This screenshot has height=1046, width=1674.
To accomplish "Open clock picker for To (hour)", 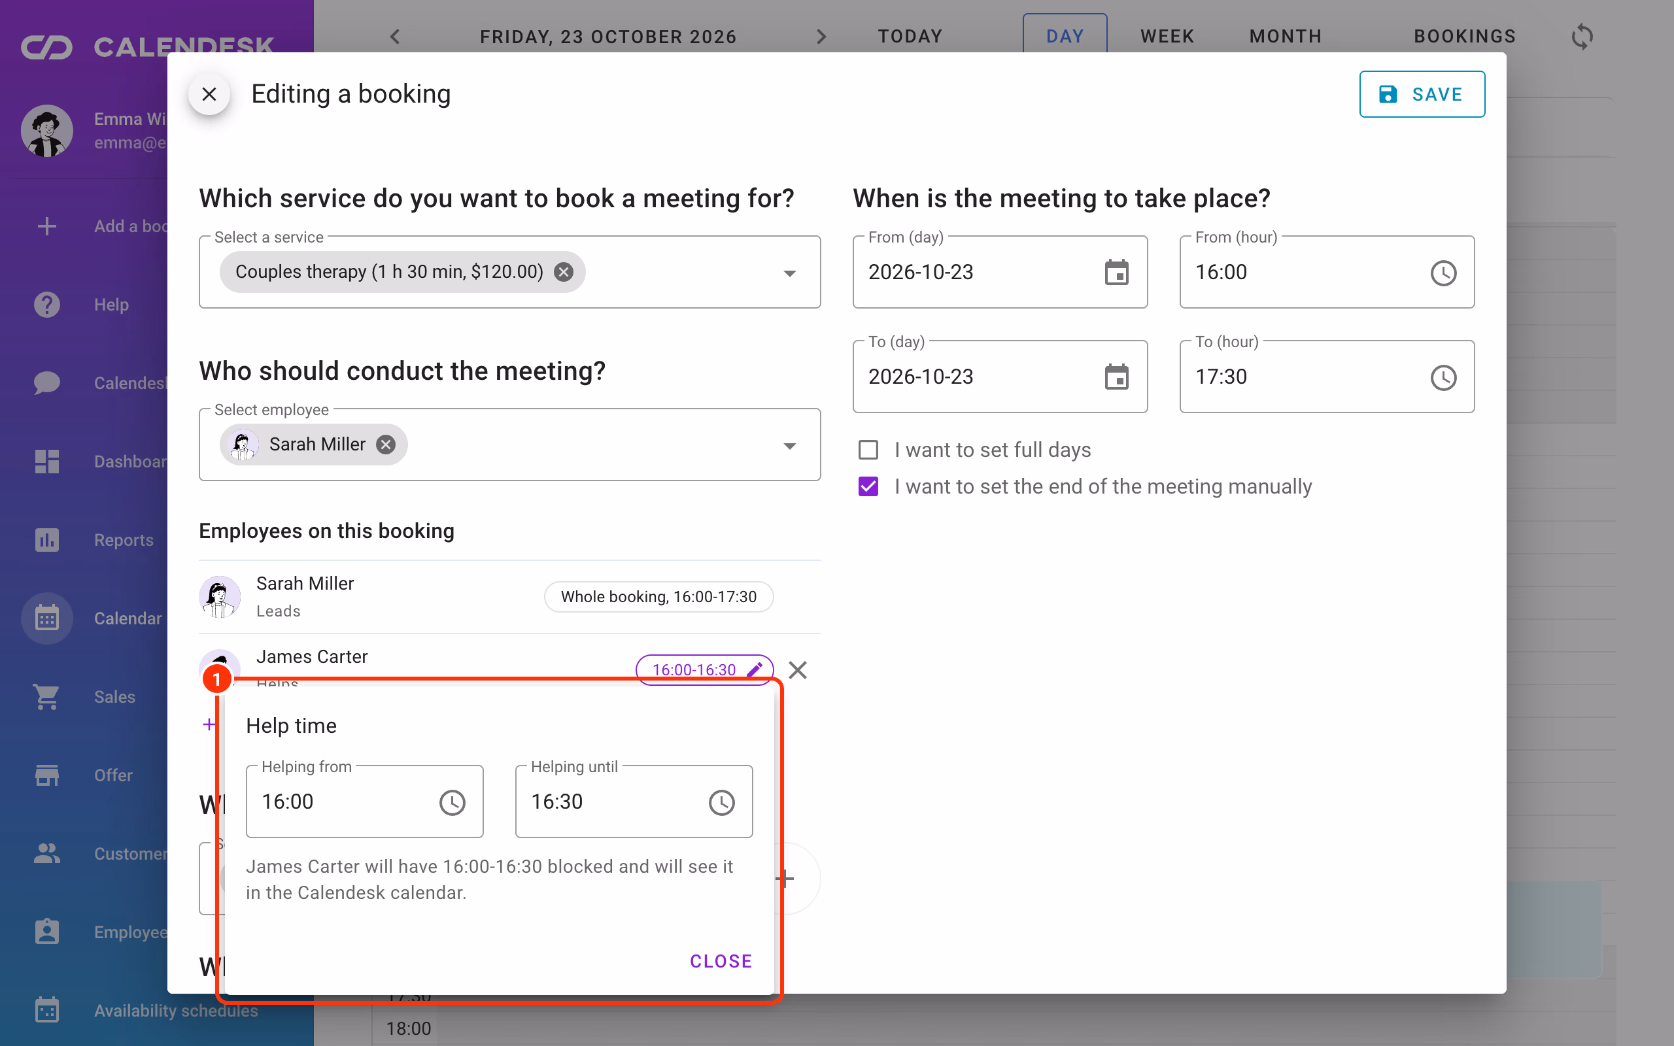I will pyautogui.click(x=1443, y=377).
